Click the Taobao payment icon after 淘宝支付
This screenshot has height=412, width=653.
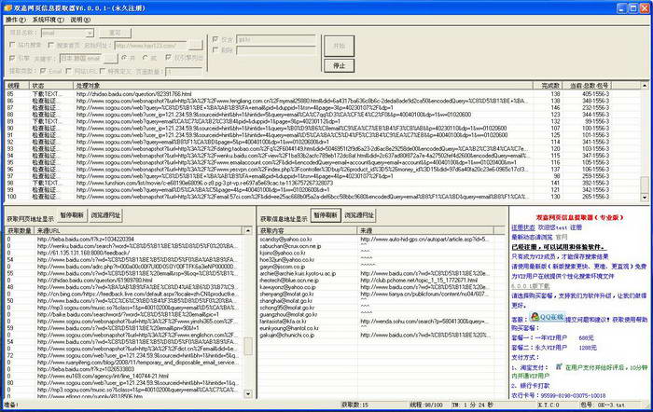point(559,366)
